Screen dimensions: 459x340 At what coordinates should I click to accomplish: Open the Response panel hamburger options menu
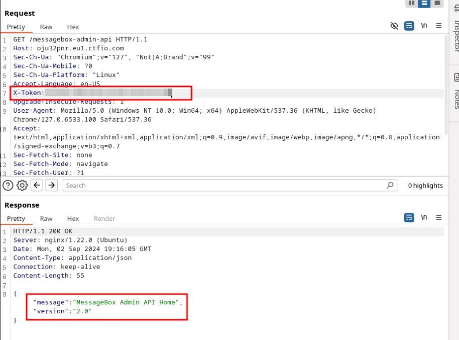tap(439, 218)
